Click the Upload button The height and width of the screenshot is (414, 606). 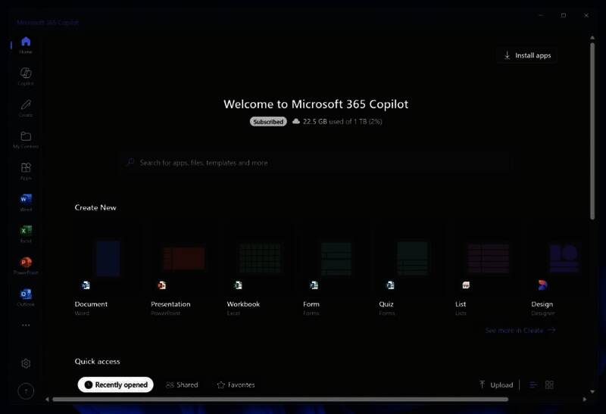(495, 385)
